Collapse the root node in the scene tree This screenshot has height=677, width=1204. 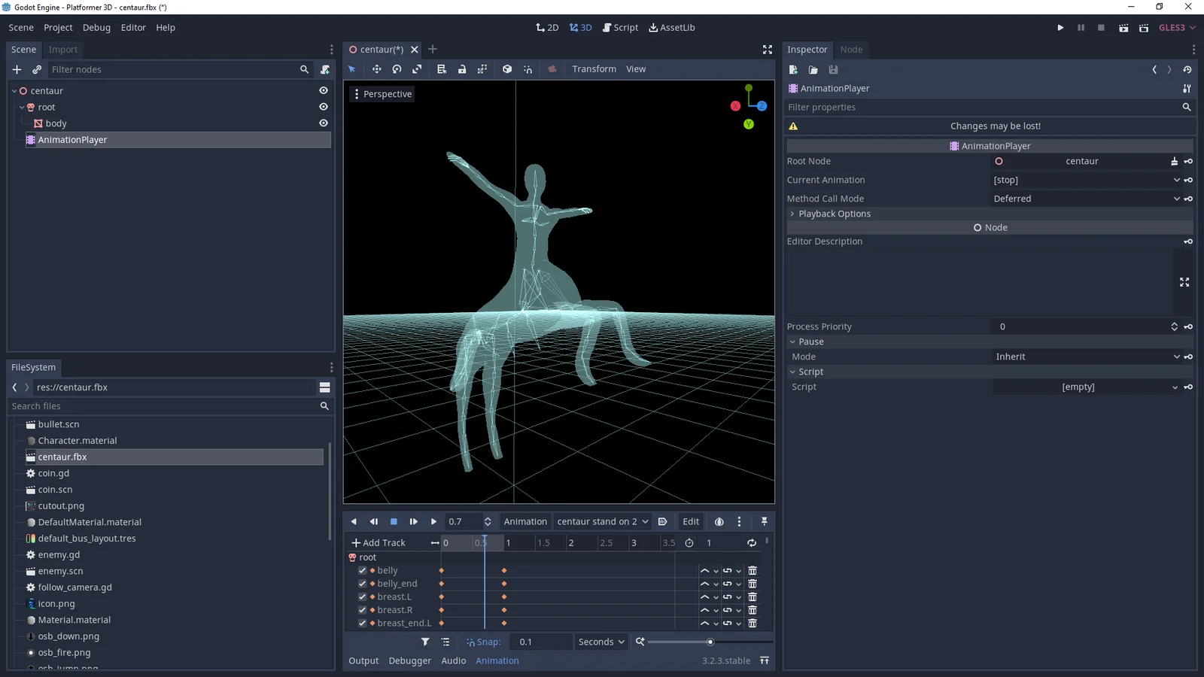(x=22, y=107)
